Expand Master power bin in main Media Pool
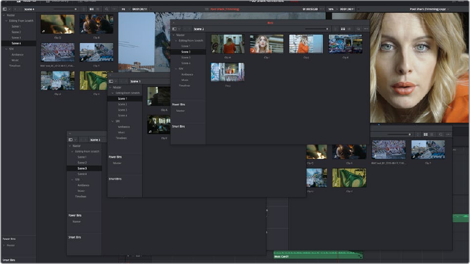 point(4,245)
